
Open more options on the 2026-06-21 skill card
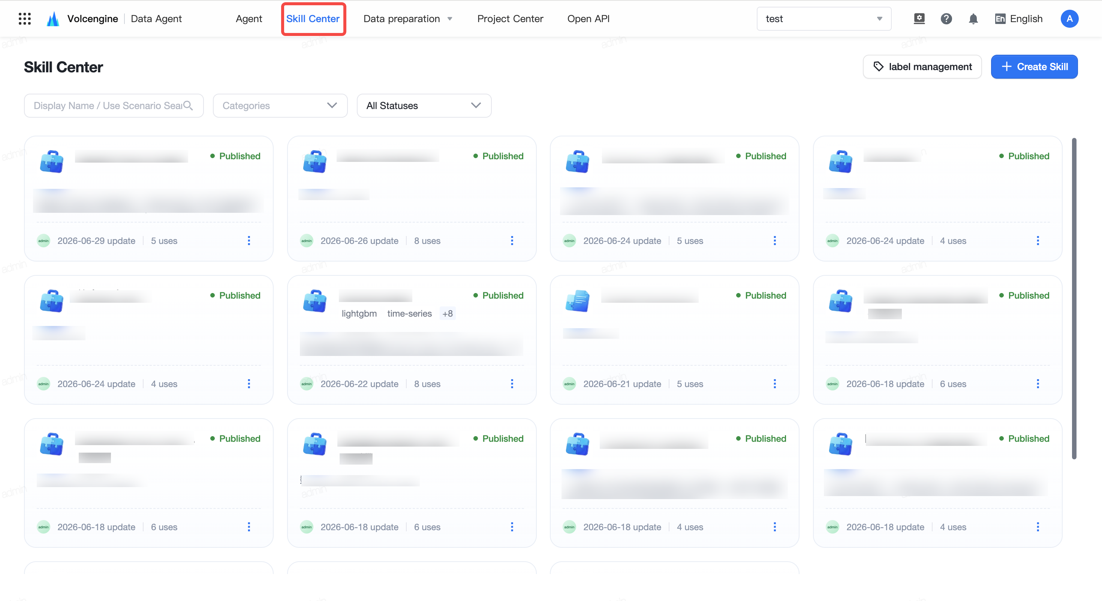775,384
